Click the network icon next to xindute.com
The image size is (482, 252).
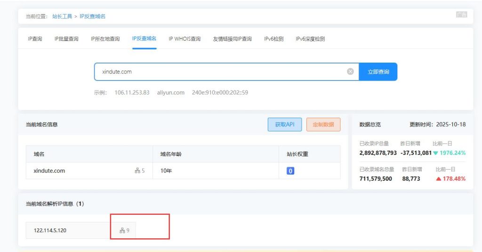pyautogui.click(x=137, y=171)
